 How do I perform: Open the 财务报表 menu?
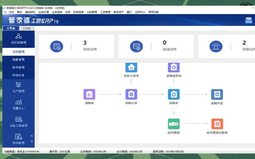[x=78, y=12]
